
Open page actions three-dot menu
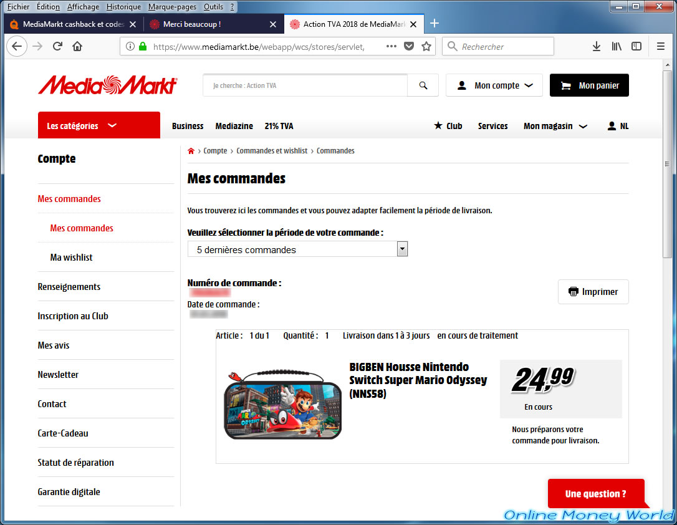(391, 46)
